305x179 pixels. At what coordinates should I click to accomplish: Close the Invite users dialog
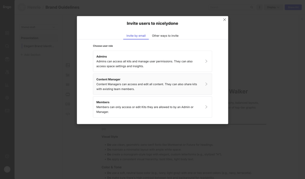pyautogui.click(x=225, y=20)
